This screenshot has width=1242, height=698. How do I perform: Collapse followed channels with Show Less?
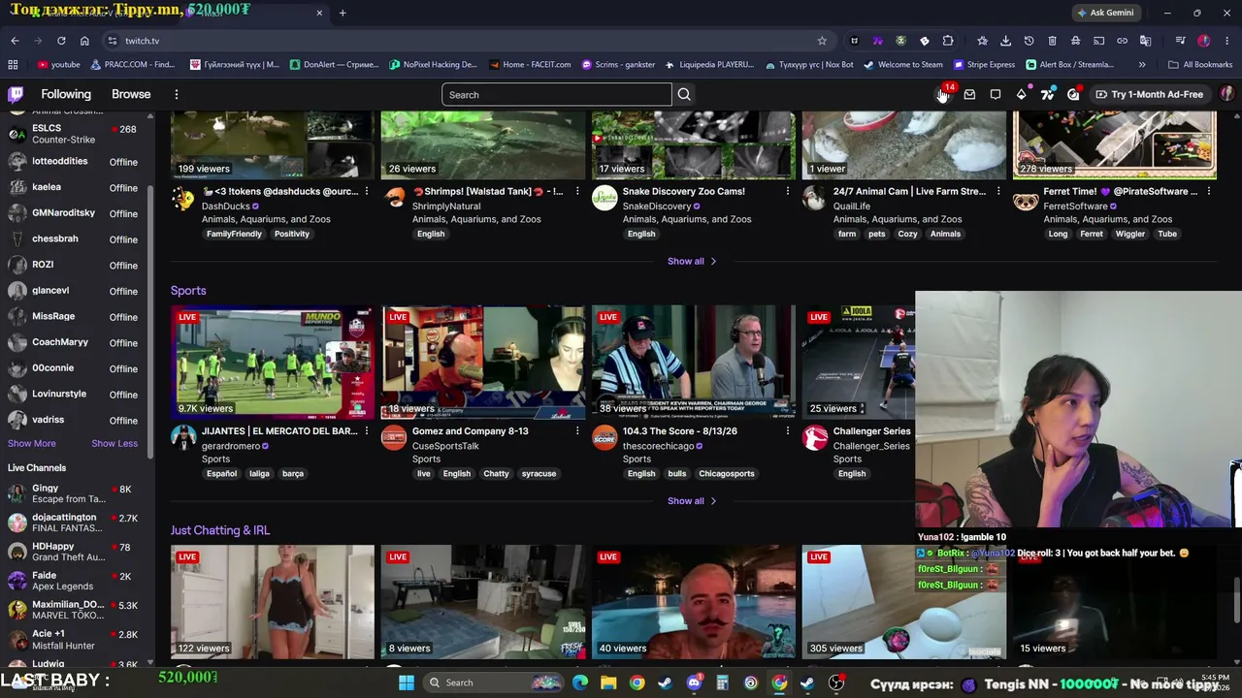[x=114, y=443]
